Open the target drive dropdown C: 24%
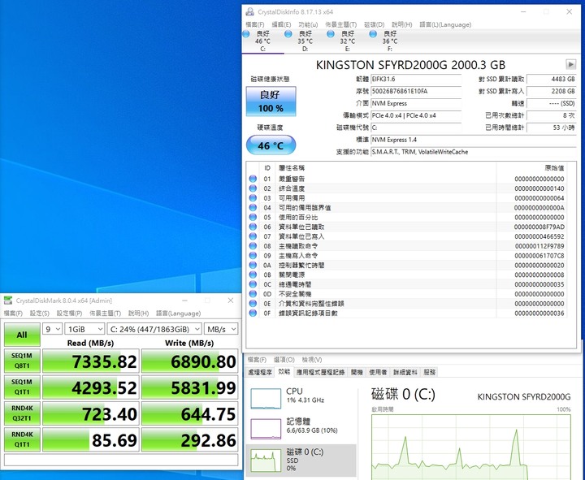The width and height of the screenshot is (585, 480). pos(154,329)
